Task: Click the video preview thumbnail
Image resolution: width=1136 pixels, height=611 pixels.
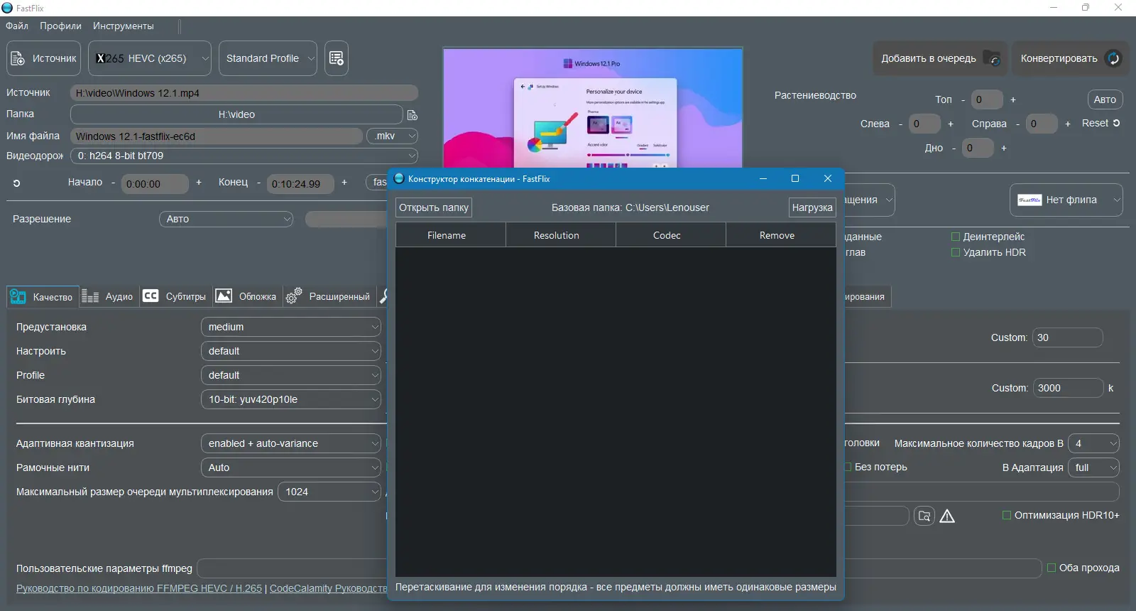Action: [593, 109]
